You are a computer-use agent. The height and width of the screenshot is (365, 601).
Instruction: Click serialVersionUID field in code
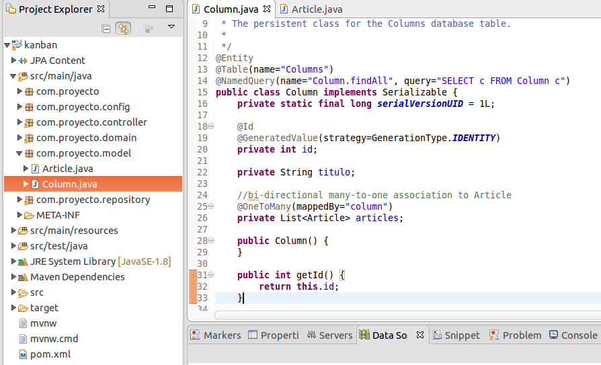[420, 104]
